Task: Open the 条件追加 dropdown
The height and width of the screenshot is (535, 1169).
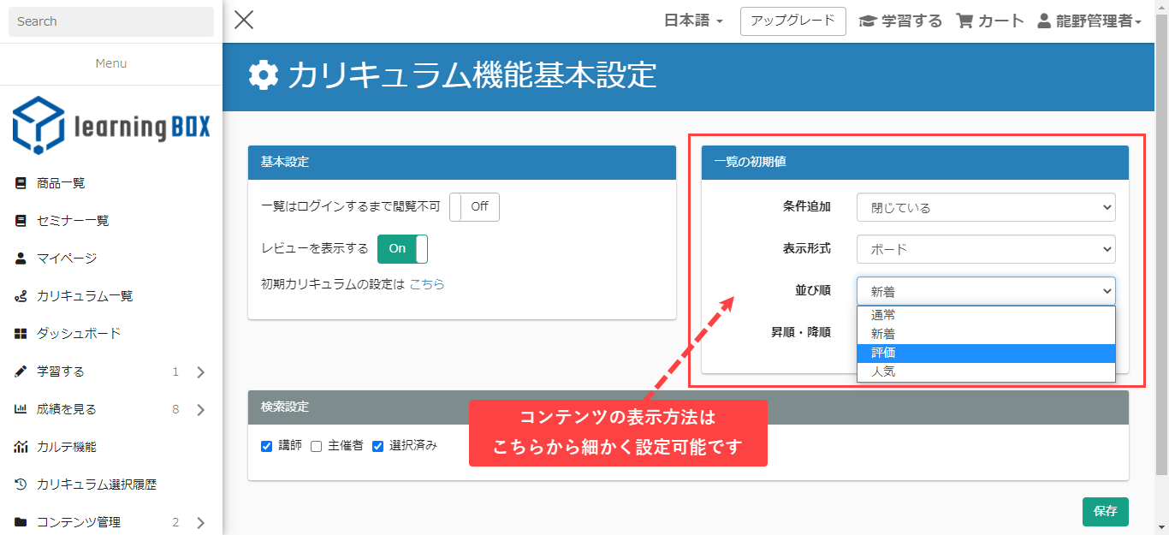Action: tap(985, 207)
